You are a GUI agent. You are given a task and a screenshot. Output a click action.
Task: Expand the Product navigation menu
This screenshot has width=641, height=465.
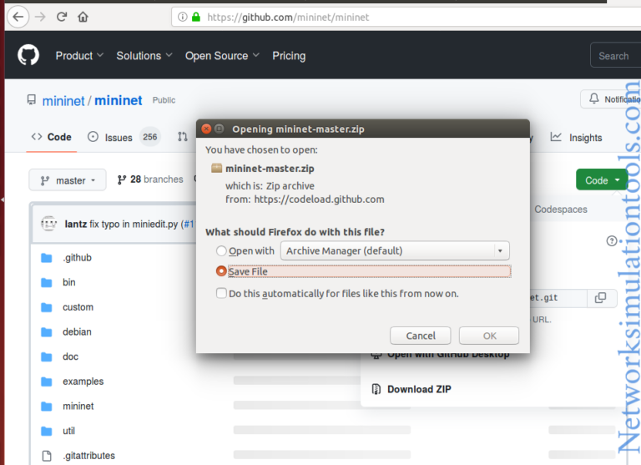click(x=79, y=56)
